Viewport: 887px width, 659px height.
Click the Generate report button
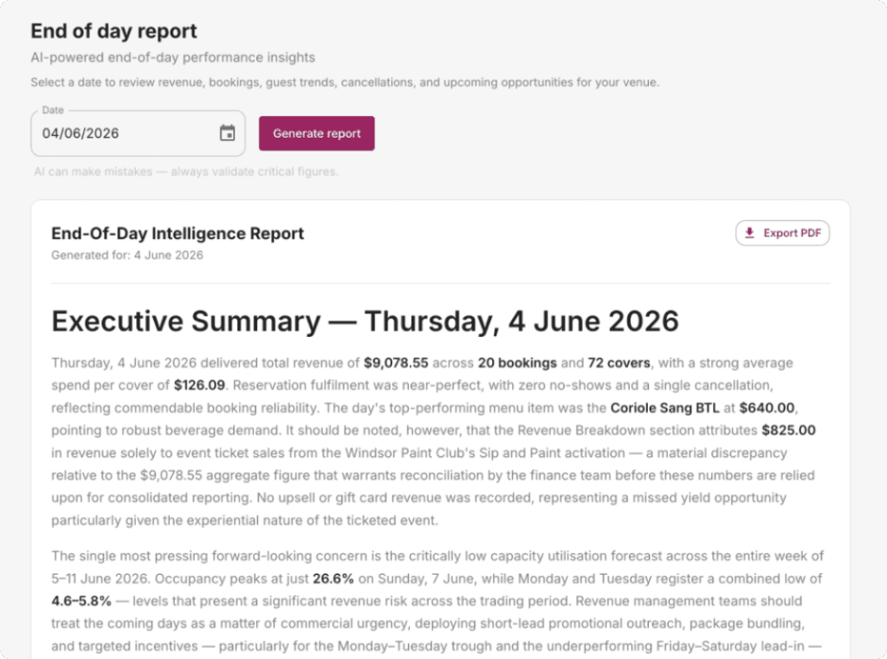point(317,133)
